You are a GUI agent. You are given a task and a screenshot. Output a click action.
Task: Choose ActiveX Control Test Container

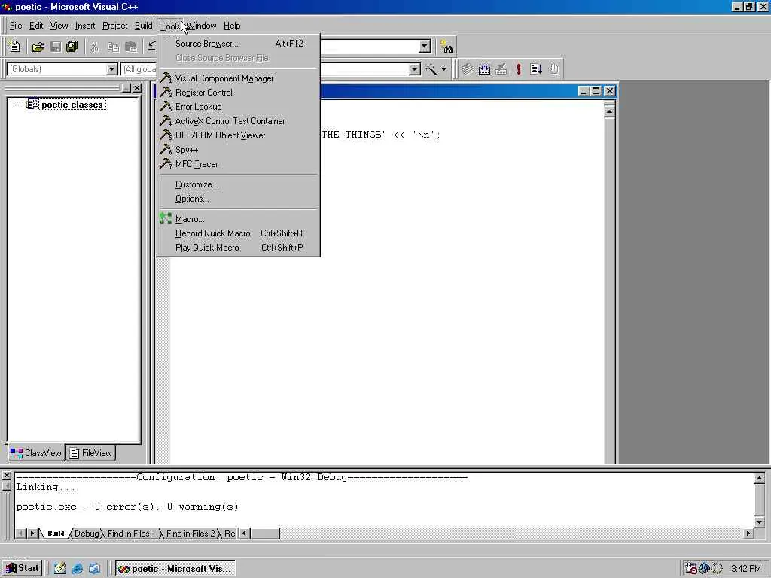(x=239, y=121)
